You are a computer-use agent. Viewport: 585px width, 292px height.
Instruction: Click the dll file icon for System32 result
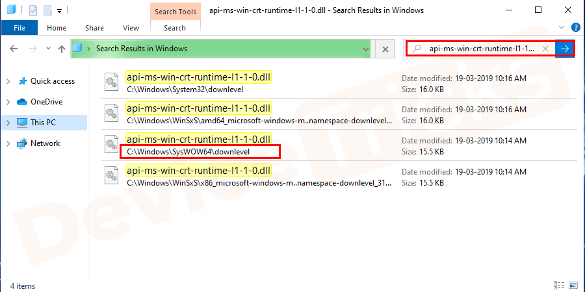(111, 82)
